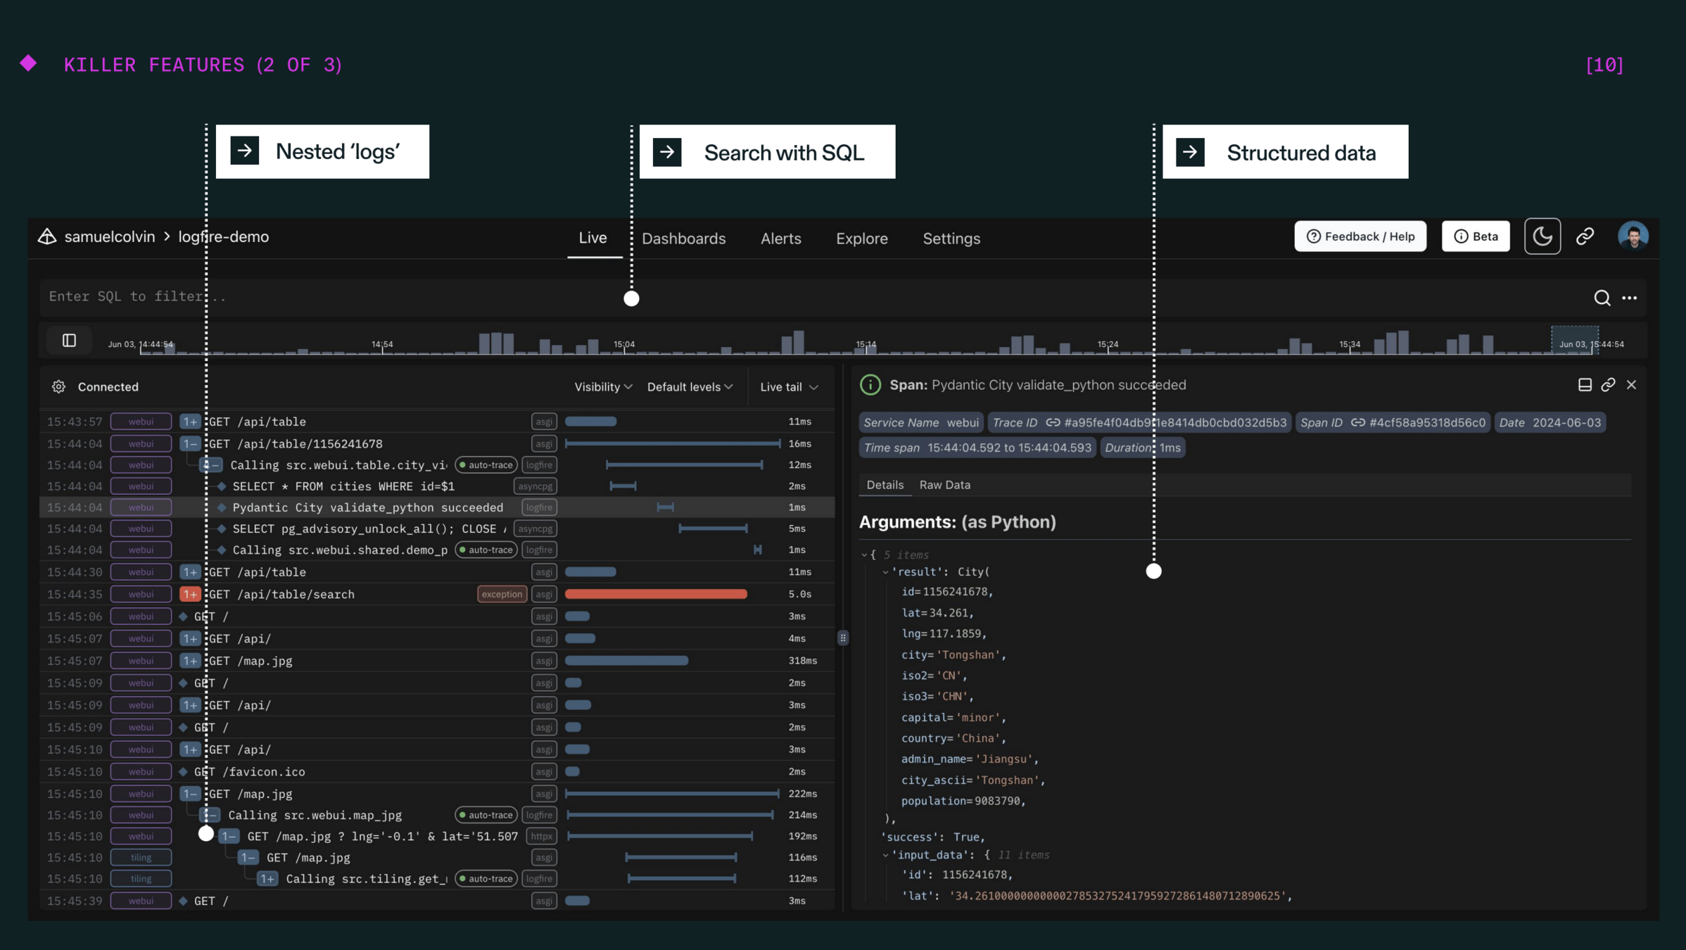The width and height of the screenshot is (1686, 950).
Task: Click the search magnifier icon
Action: (1602, 298)
